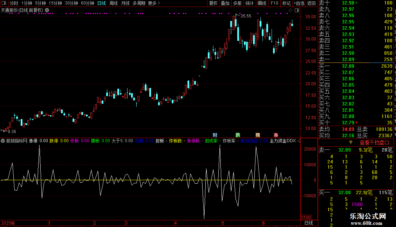Click the 日线 label at bottom axis
396x227 pixels.
pos(309,223)
